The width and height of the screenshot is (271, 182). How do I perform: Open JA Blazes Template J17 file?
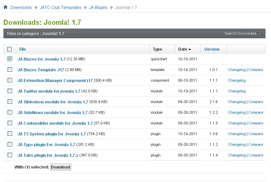tap(41, 70)
